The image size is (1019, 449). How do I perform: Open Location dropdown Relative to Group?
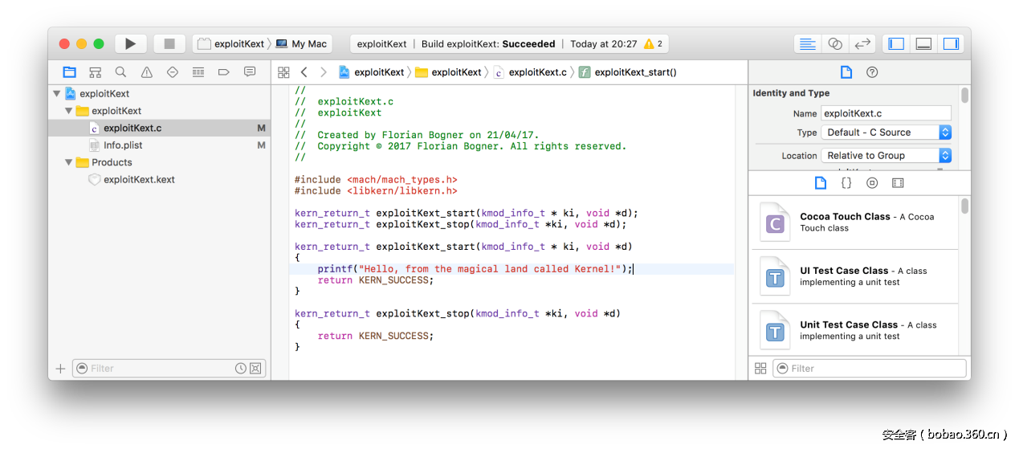(887, 156)
